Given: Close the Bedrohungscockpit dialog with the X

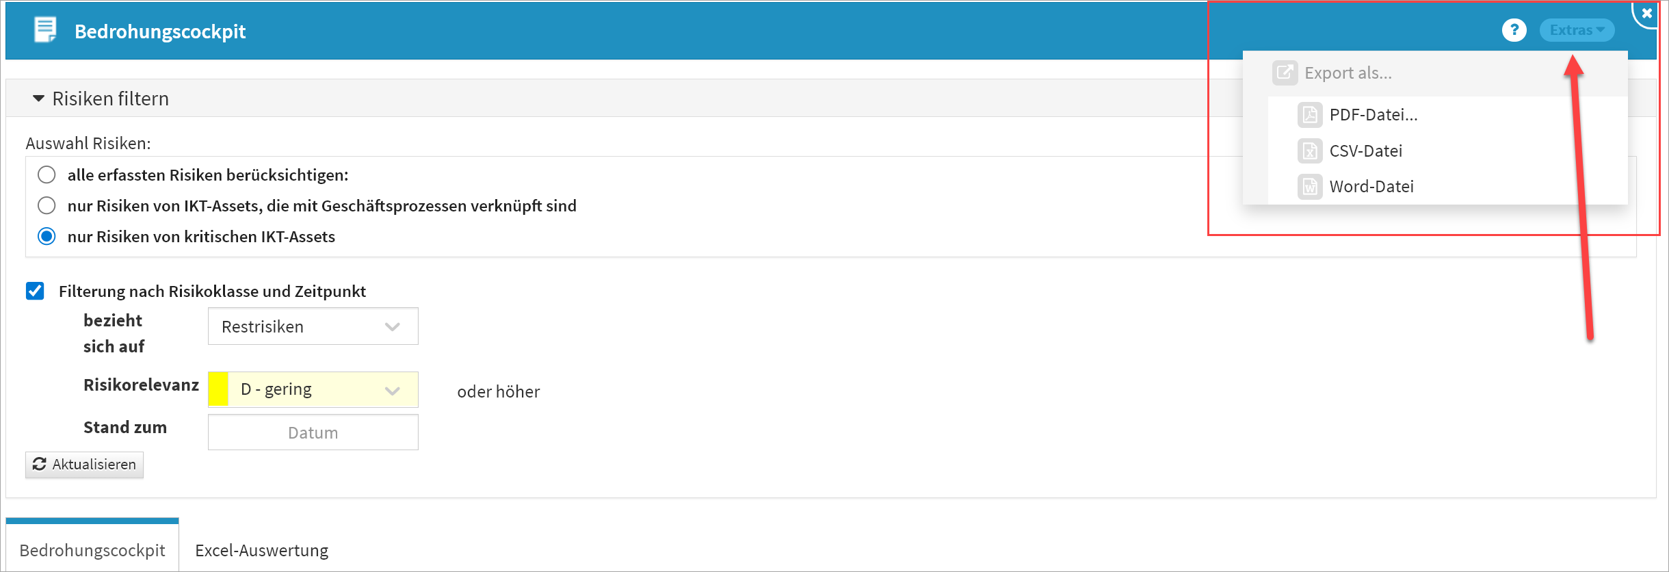Looking at the screenshot, I should pos(1646,13).
